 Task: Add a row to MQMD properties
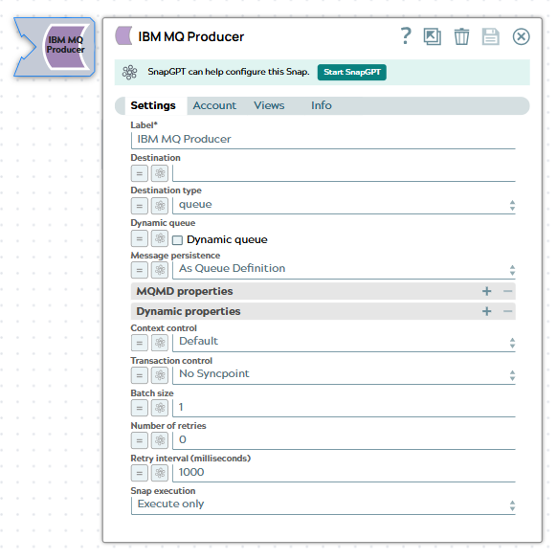(x=487, y=291)
